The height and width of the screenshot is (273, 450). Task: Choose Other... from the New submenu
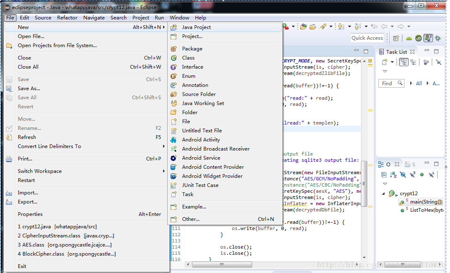point(190,219)
